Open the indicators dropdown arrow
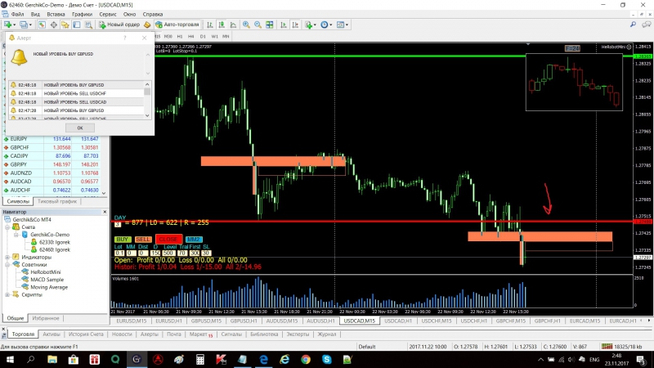Image resolution: width=654 pixels, height=368 pixels. coord(315,25)
